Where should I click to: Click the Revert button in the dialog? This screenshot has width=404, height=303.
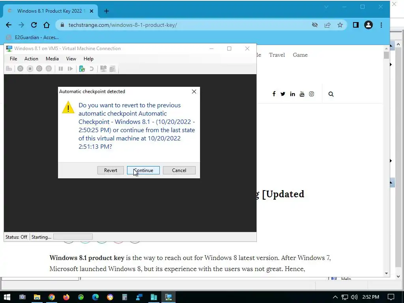tap(110, 170)
